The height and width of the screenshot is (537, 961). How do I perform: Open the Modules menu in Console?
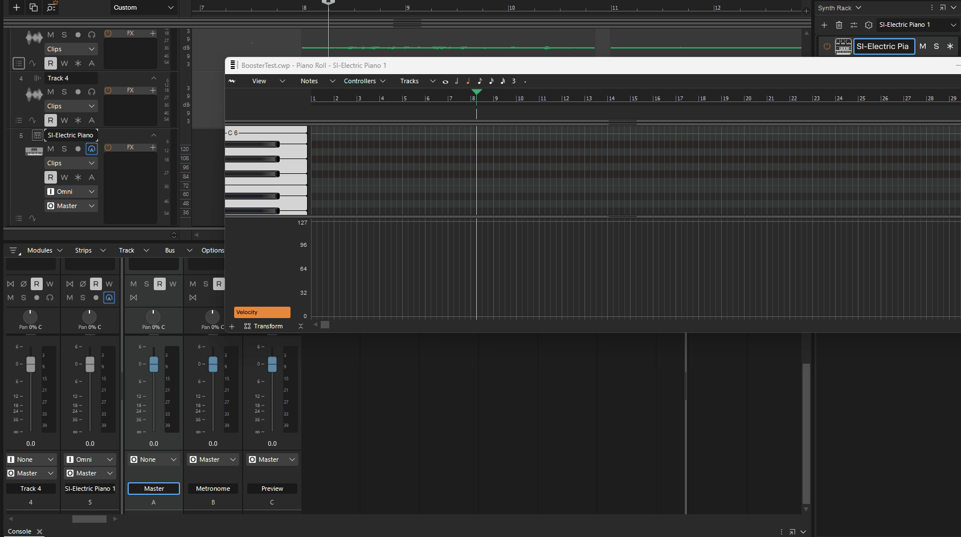[40, 250]
